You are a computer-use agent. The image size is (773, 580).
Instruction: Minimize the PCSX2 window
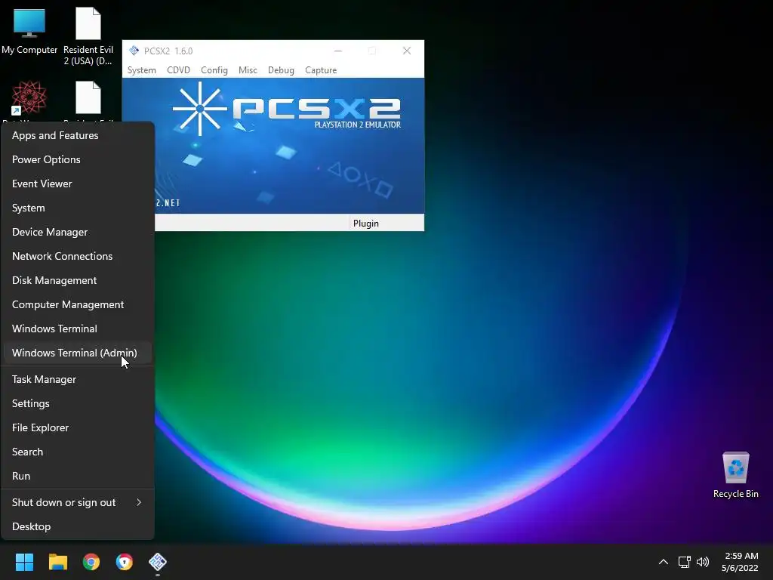pos(337,51)
